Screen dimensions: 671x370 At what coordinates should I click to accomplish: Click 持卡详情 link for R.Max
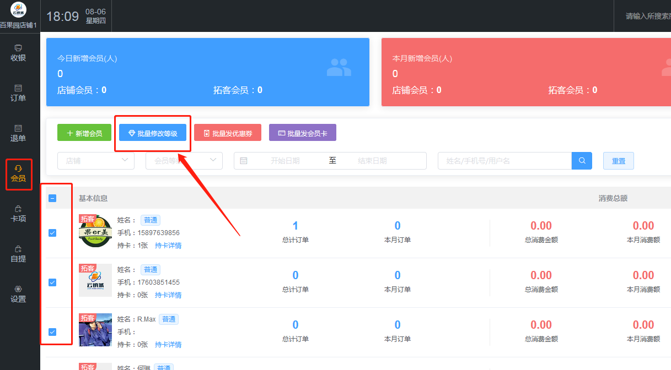[x=168, y=345]
